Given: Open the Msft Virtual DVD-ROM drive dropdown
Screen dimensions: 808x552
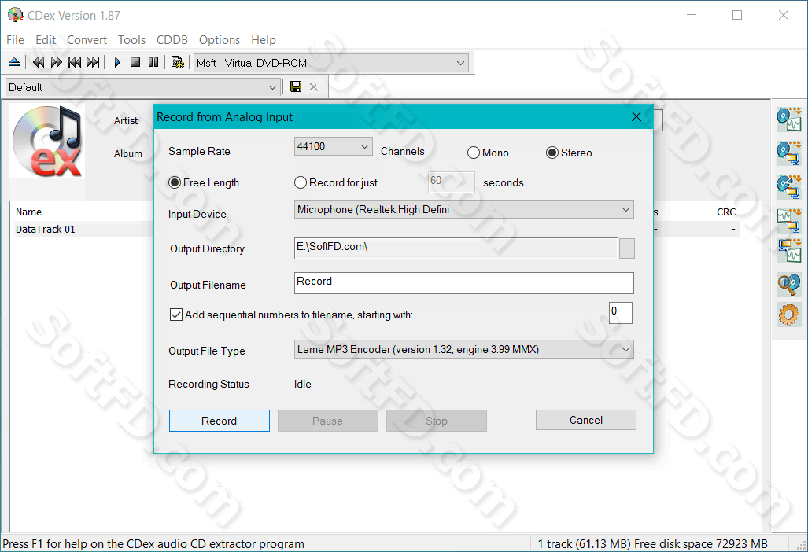Looking at the screenshot, I should pyautogui.click(x=331, y=64).
